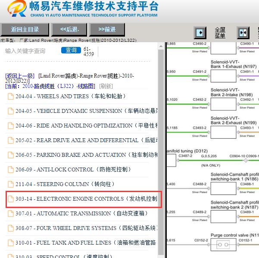
Task: Click the Purge control valve component symbol
Action: click(x=224, y=245)
